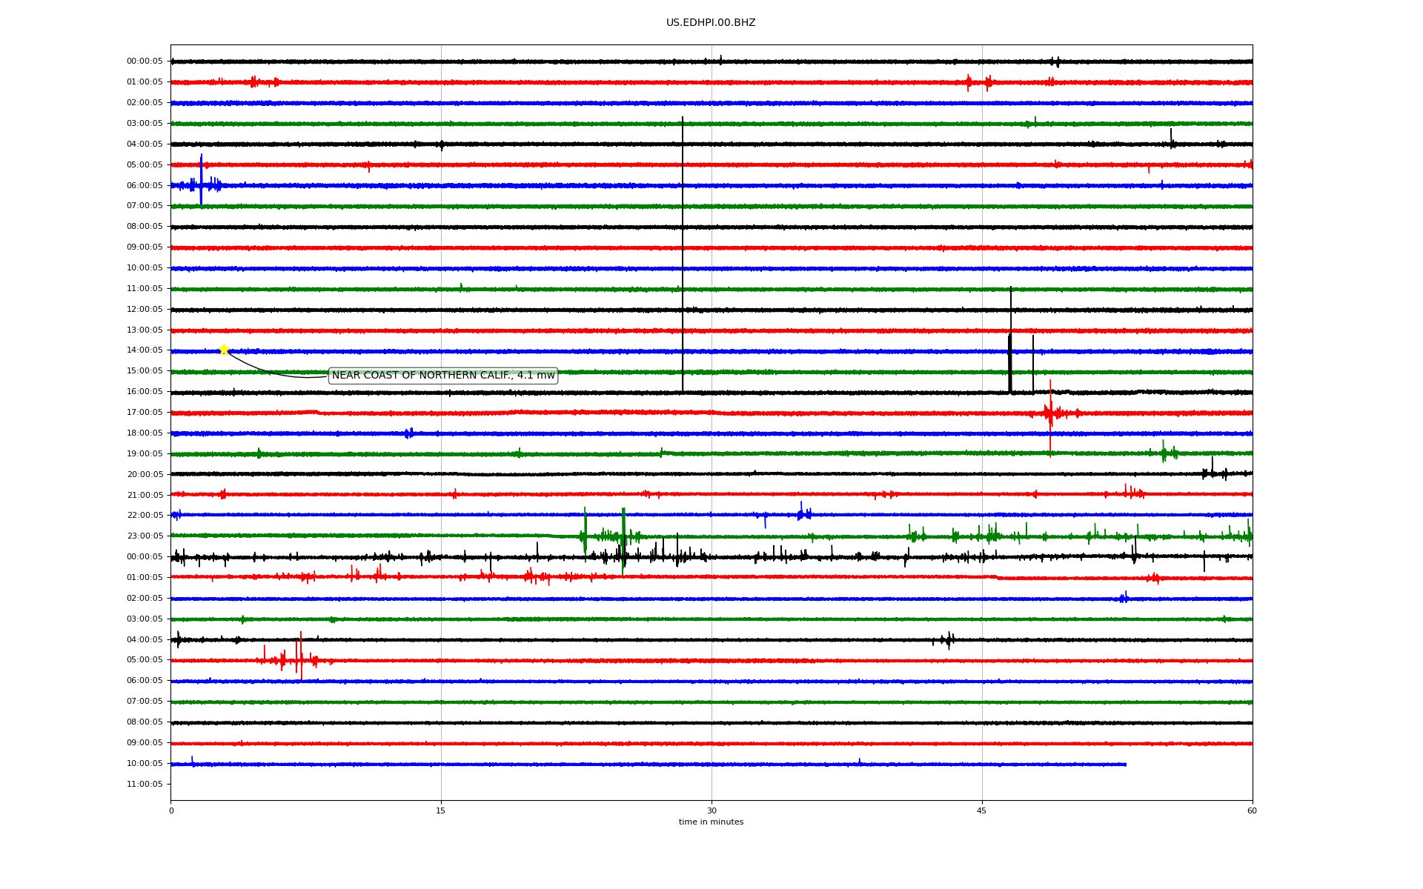Click the 45 tick on x-axis
This screenshot has height=889, width=1423.
click(982, 810)
